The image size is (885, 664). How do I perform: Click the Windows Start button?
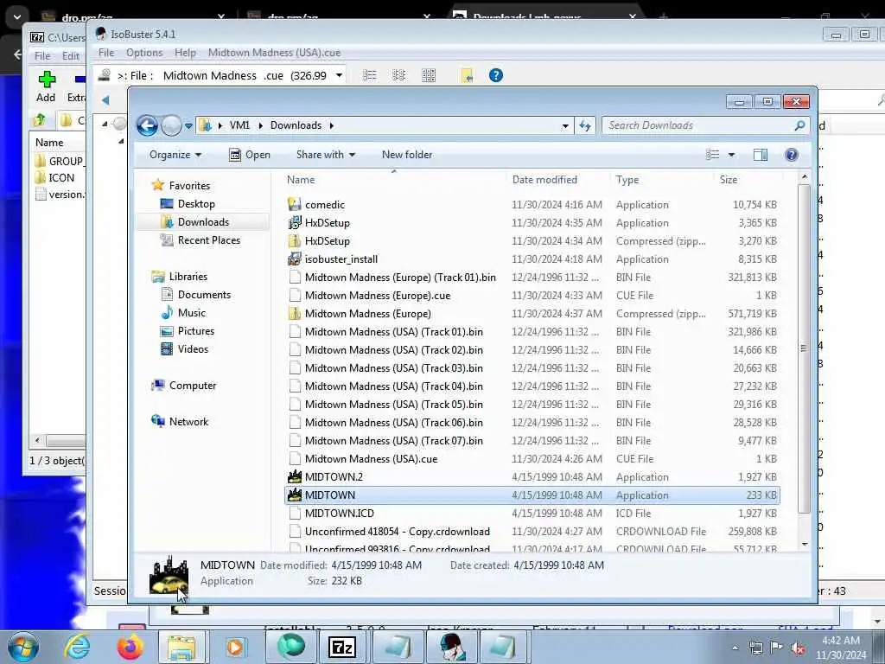(23, 647)
